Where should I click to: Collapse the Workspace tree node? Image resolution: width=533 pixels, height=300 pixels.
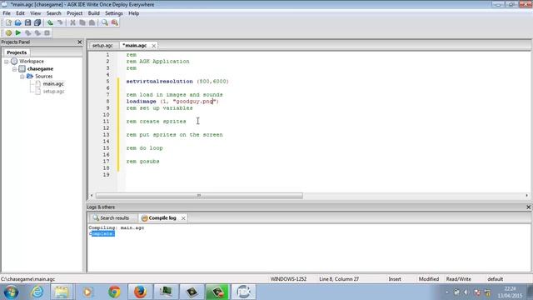[x=6, y=62]
